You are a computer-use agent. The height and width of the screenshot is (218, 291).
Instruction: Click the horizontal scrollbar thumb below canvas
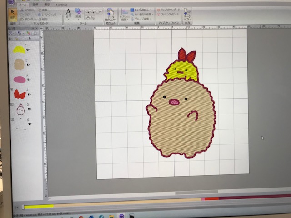[x=196, y=192]
